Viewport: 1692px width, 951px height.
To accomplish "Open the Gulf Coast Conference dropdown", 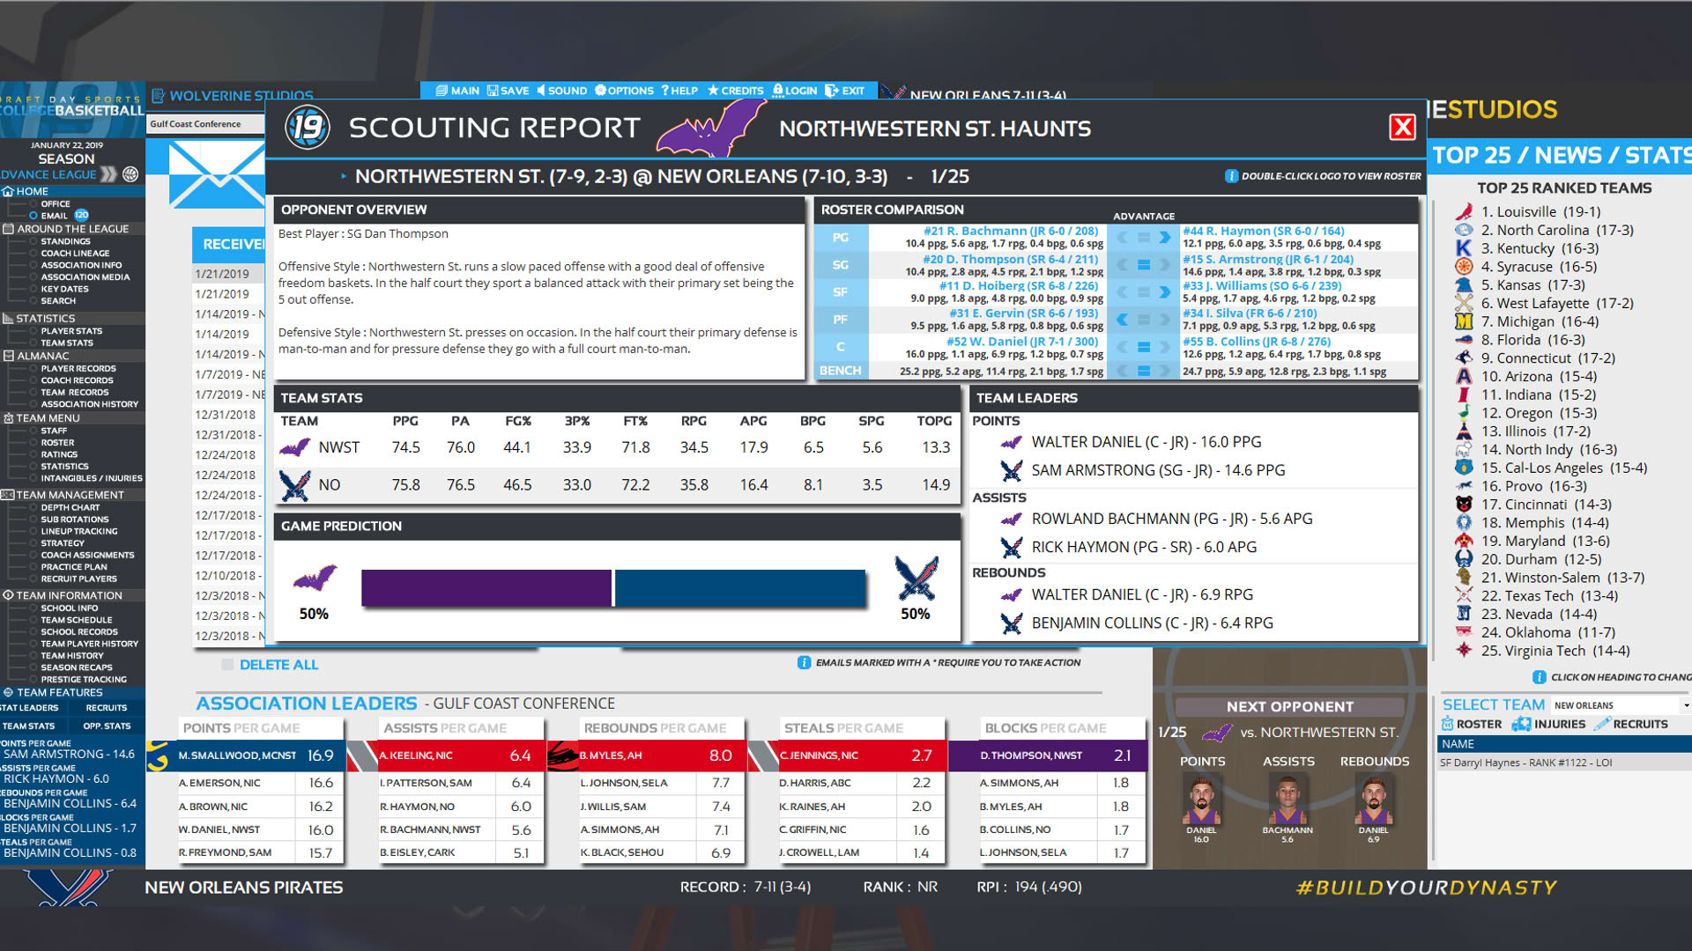I will click(x=205, y=124).
